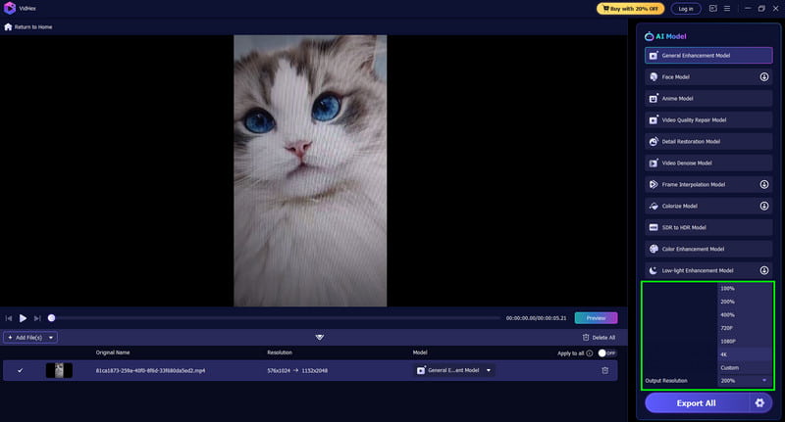Click the play button under the video
785x422 pixels.
[23, 318]
